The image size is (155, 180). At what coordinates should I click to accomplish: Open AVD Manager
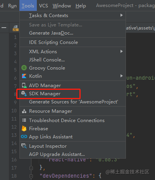tap(72, 86)
